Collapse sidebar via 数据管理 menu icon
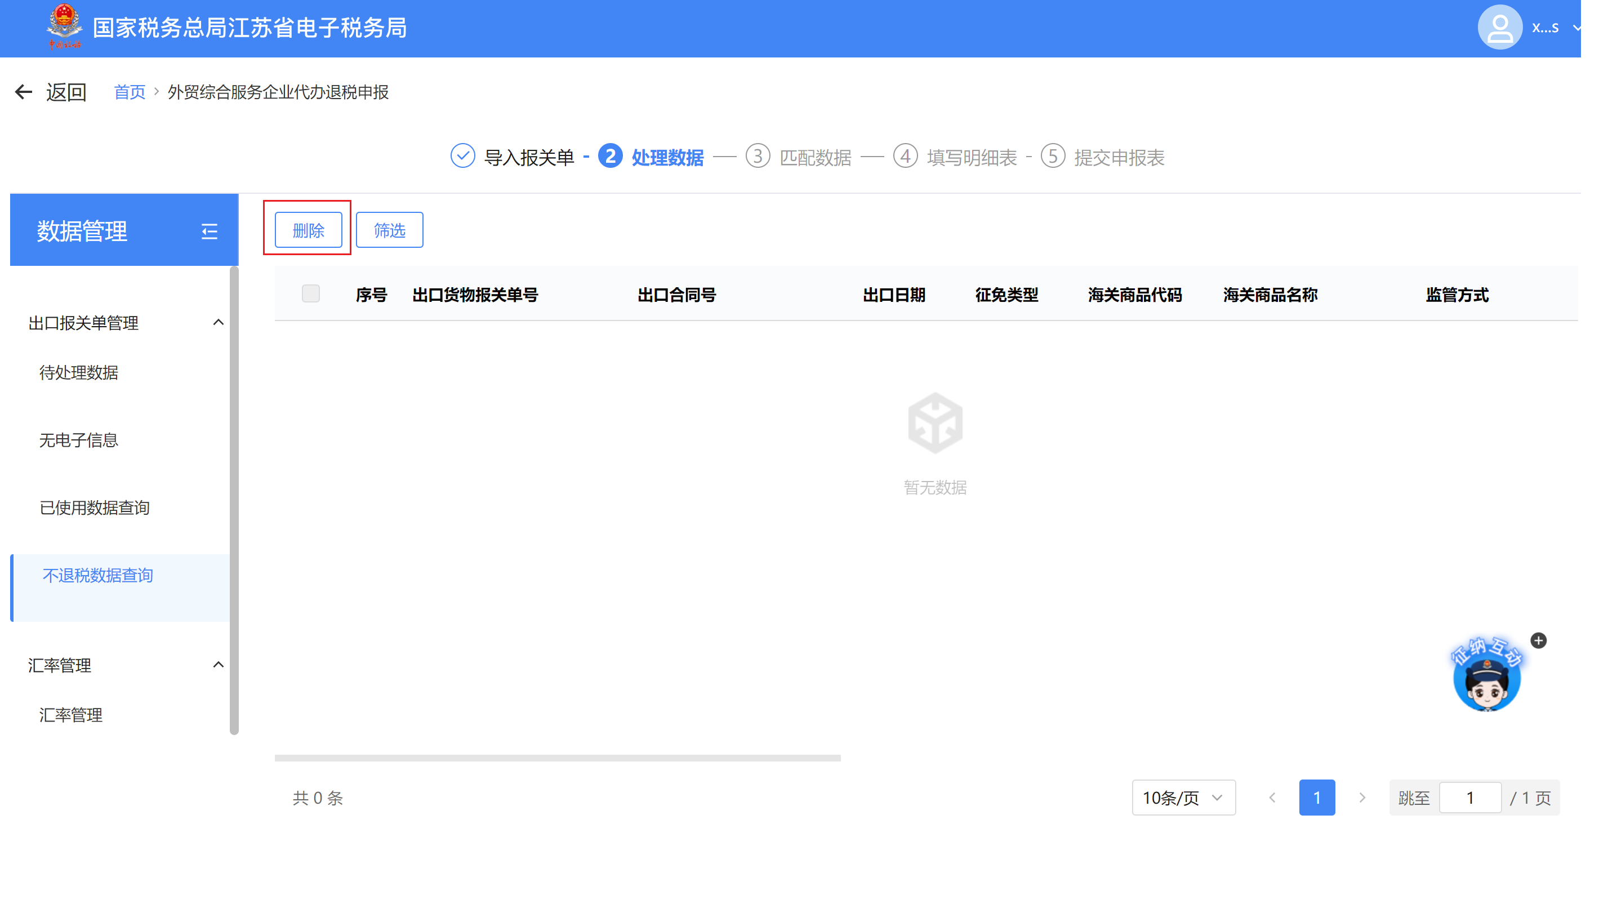Image resolution: width=1608 pixels, height=913 pixels. (x=210, y=231)
